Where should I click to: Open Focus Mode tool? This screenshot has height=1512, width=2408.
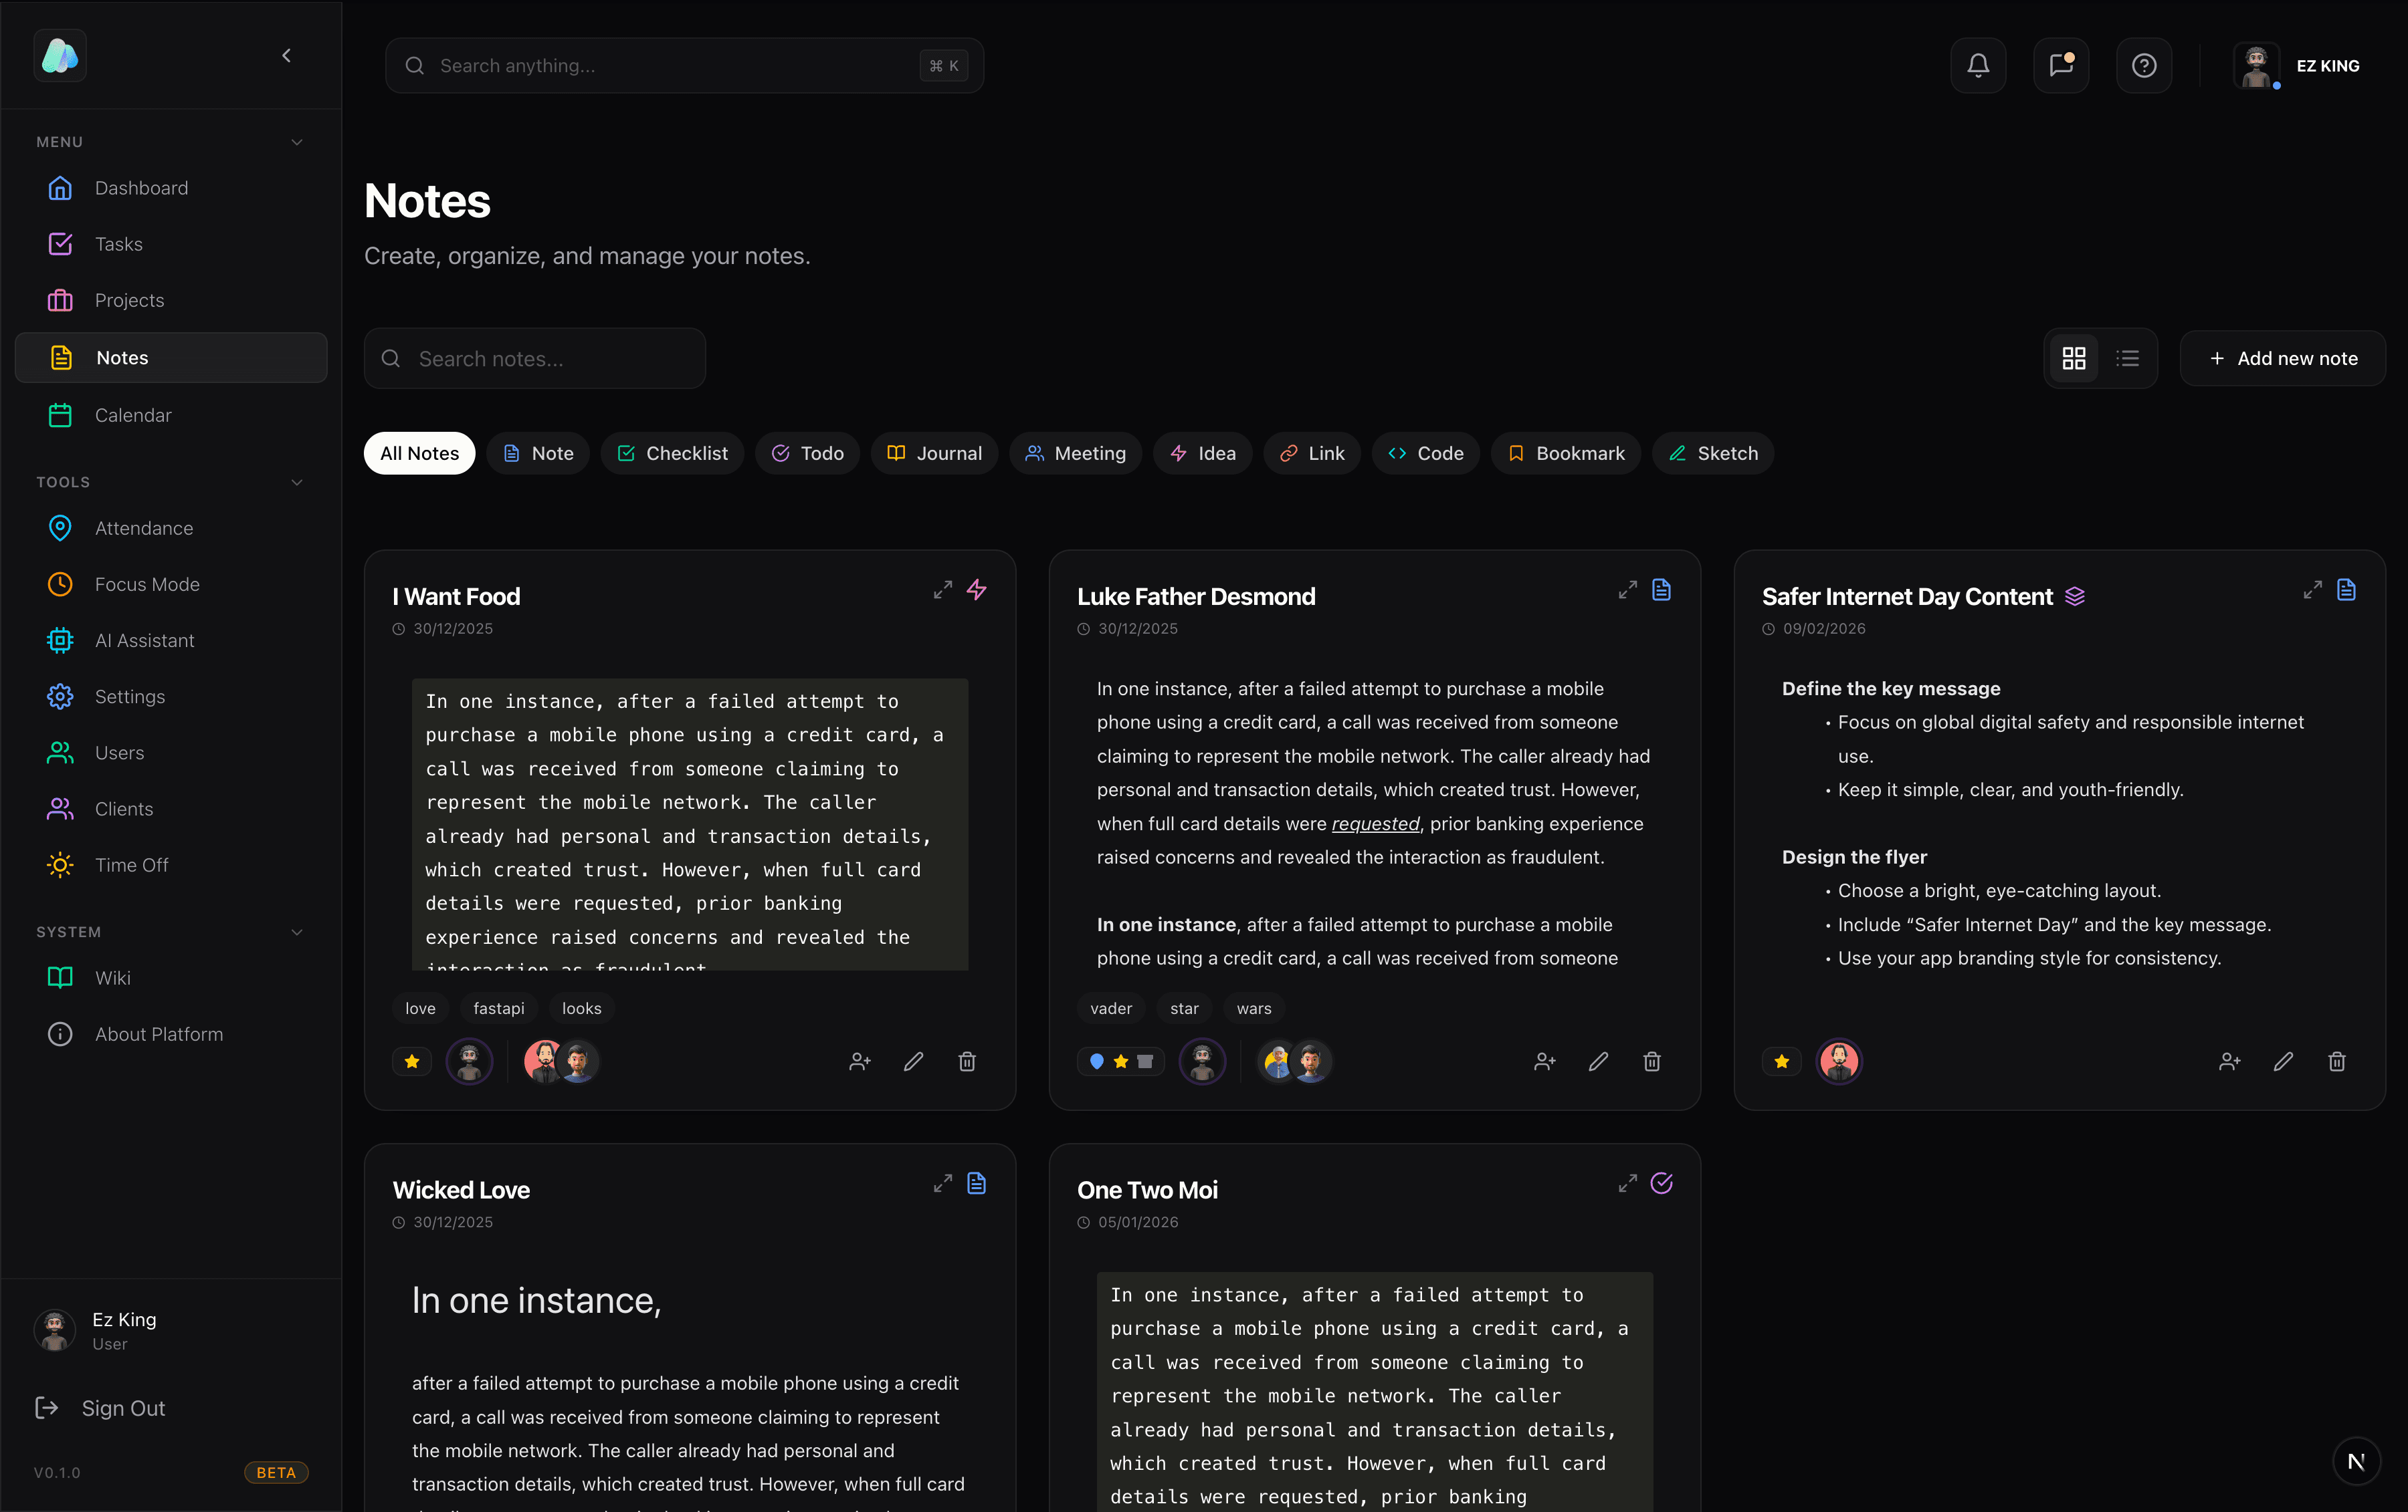tap(171, 585)
